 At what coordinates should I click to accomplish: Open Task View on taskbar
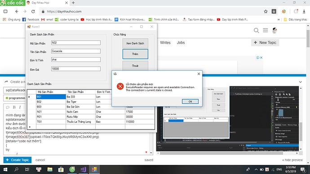27,170
